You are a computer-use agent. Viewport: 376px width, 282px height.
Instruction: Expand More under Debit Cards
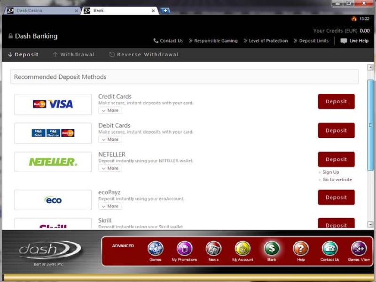point(110,139)
